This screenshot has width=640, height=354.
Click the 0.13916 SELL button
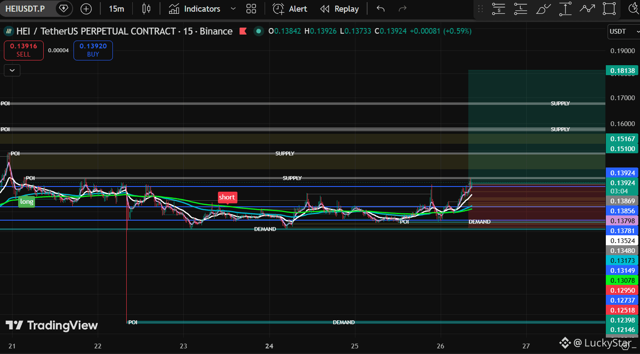(24, 50)
